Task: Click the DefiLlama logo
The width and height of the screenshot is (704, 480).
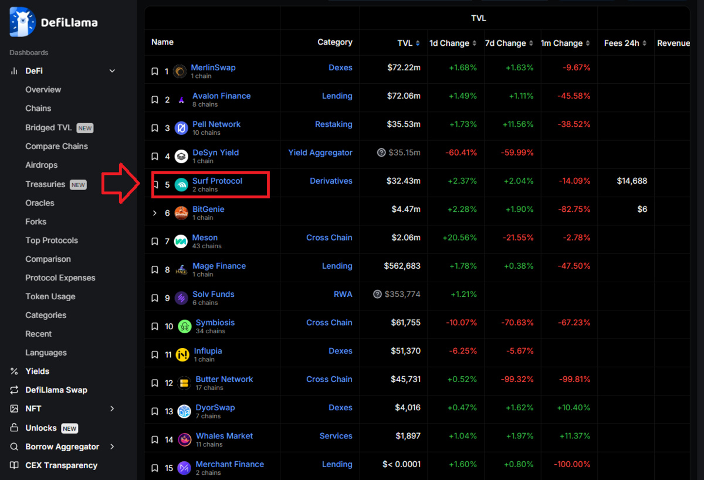Action: point(53,22)
